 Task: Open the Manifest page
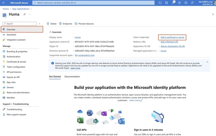pyautogui.click(x=11, y=98)
